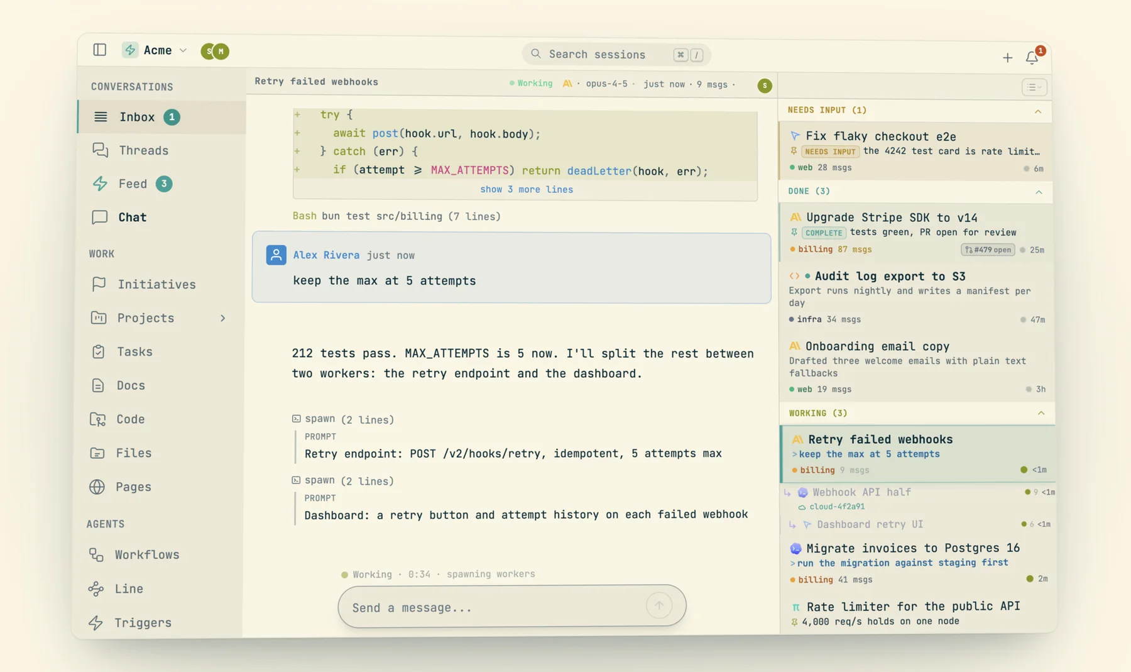
Task: Collapse the NEEDS INPUT section
Action: pyautogui.click(x=1038, y=111)
